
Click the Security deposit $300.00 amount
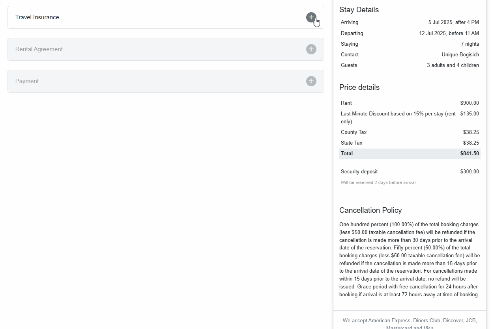(469, 172)
